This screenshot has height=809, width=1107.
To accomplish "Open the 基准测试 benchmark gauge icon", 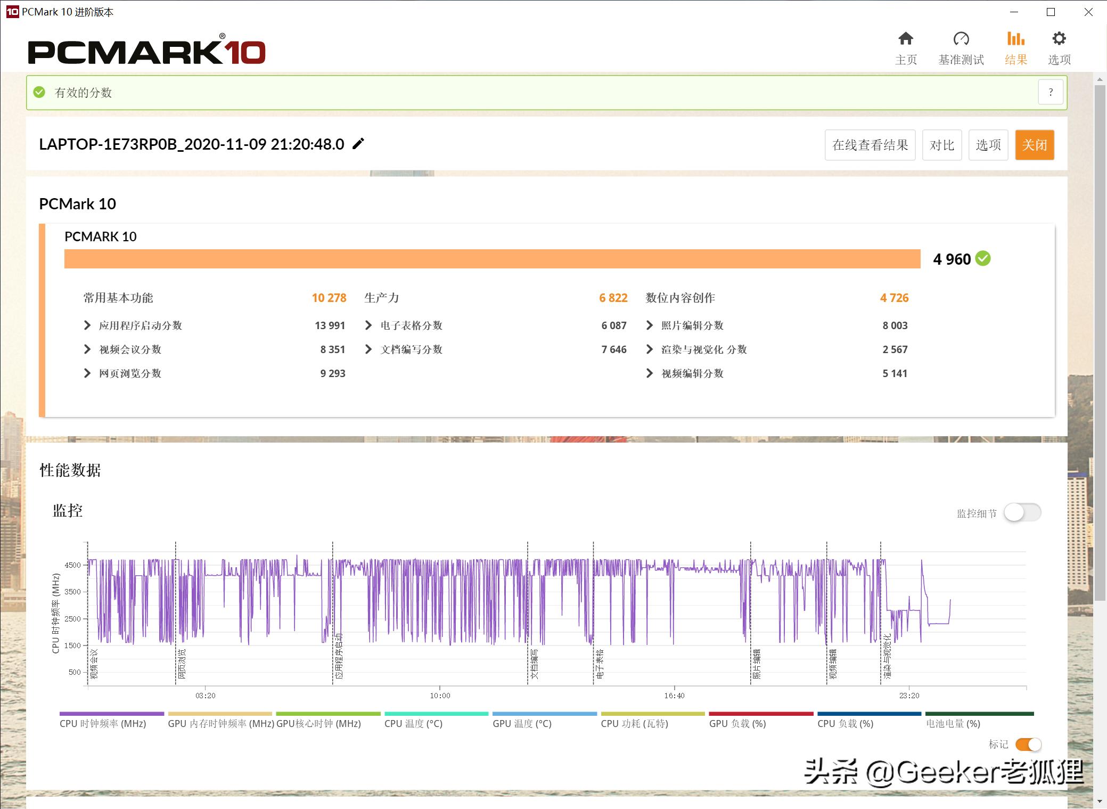I will point(961,39).
